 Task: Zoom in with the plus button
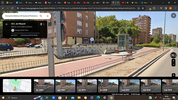(x=173, y=61)
